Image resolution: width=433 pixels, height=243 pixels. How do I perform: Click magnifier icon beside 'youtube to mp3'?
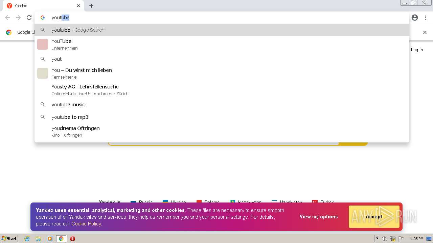[43, 117]
